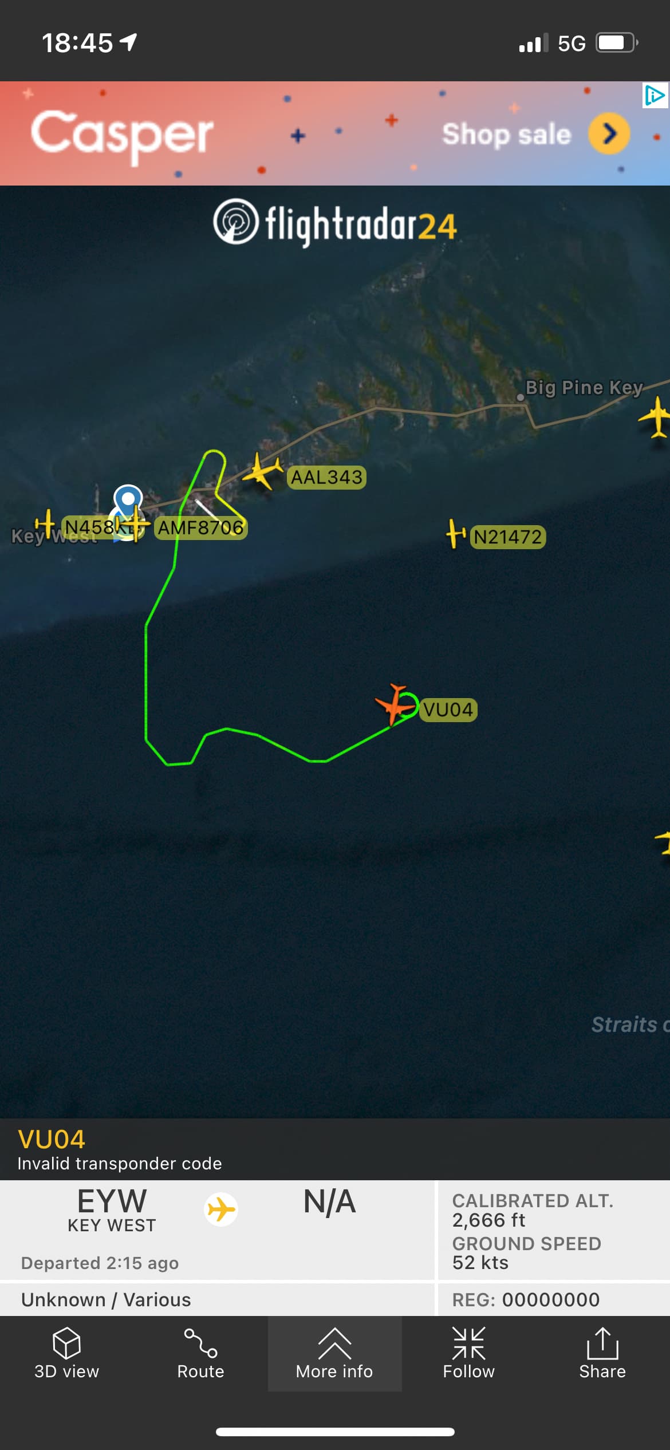This screenshot has height=1450, width=670.
Task: Tap the Casper ad logo
Action: coord(122,136)
